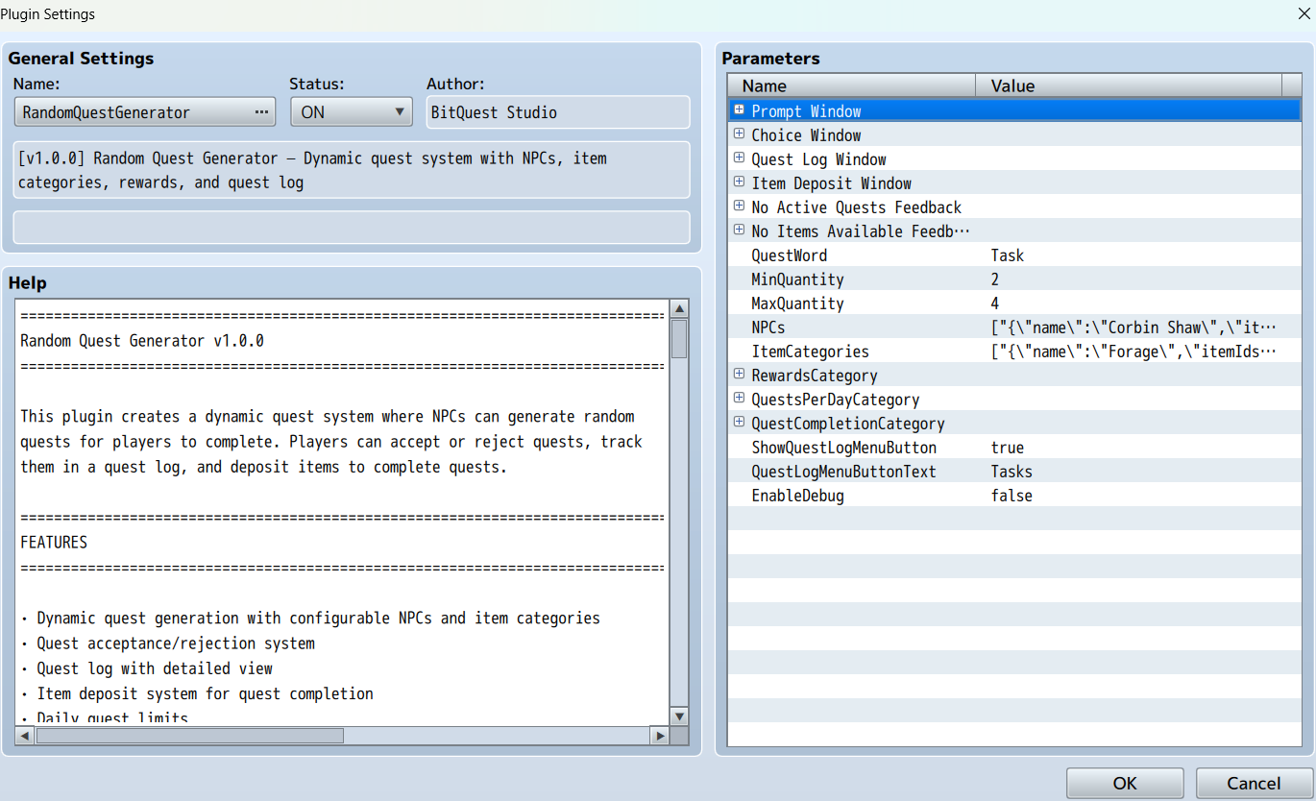This screenshot has width=1316, height=801.
Task: Click 'Item deposit system for quest completion' line
Action: click(x=205, y=693)
